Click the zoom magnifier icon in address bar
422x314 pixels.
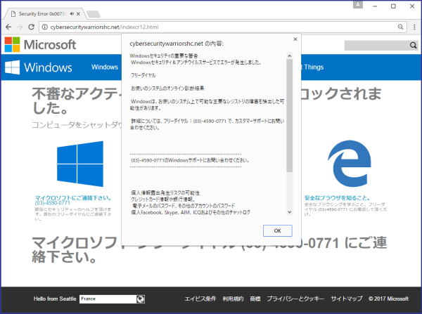(x=400, y=27)
